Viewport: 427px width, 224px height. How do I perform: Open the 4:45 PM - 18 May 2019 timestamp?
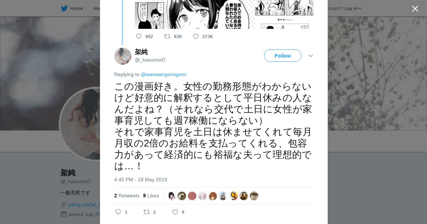click(x=141, y=180)
